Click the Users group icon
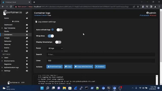The height and width of the screenshot is (91, 162). click(27, 58)
